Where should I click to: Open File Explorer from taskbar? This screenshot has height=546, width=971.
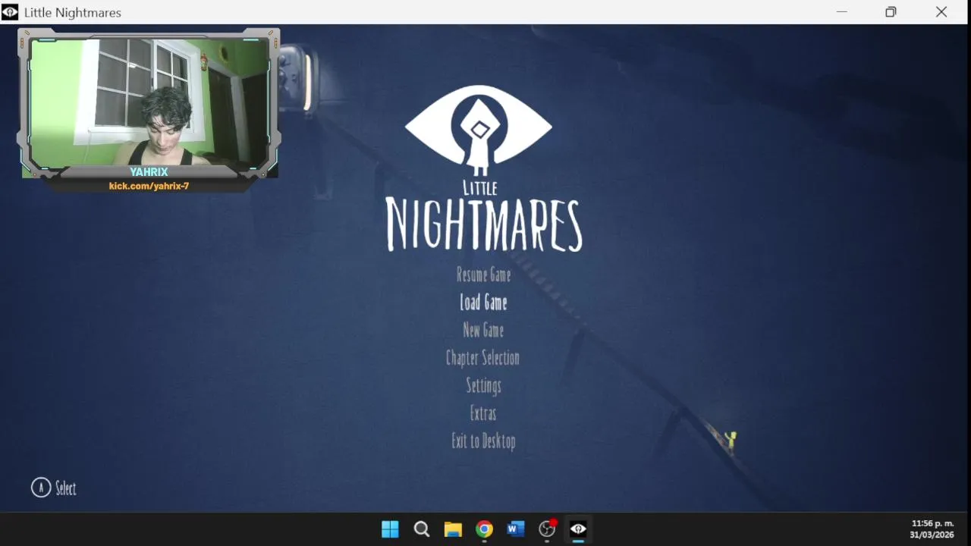(453, 529)
